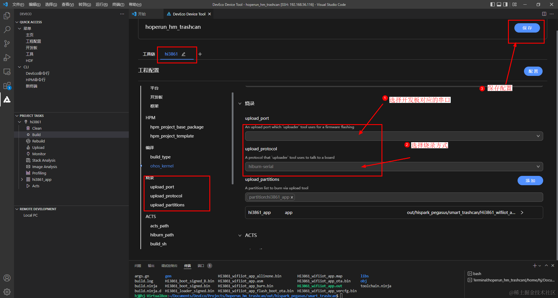Switch to the hi3861 tab
This screenshot has width=558, height=298.
(171, 54)
